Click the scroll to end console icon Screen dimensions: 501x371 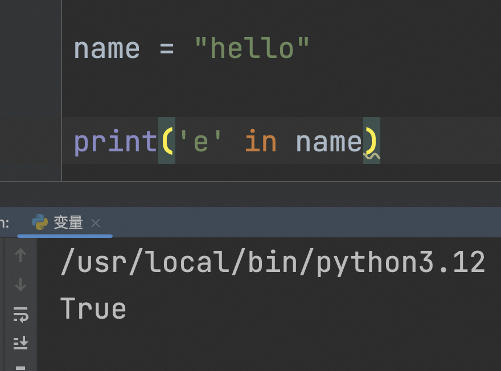(x=20, y=343)
